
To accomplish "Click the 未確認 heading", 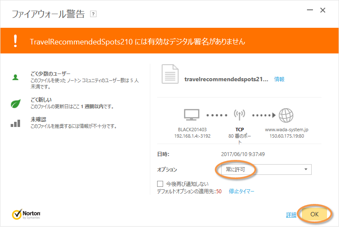I will coord(38,119).
